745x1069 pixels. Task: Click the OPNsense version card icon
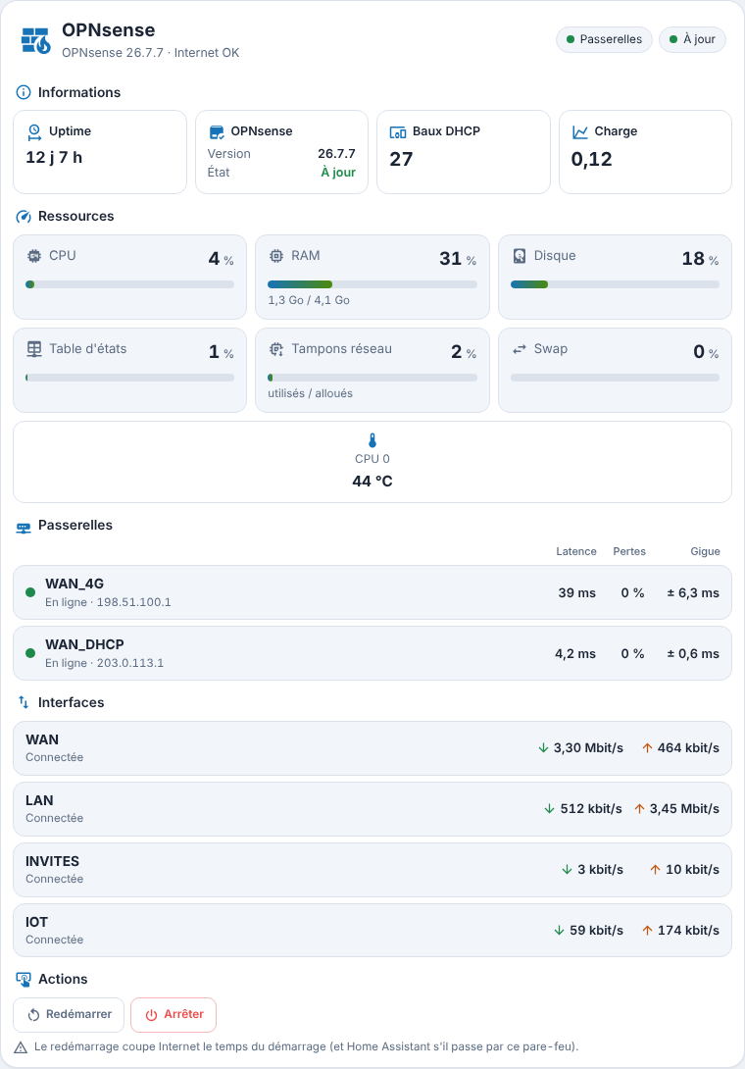[x=216, y=131]
